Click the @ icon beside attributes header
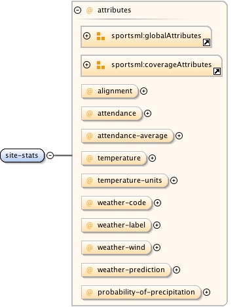Viewport: 239px width, 307px height. point(90,10)
